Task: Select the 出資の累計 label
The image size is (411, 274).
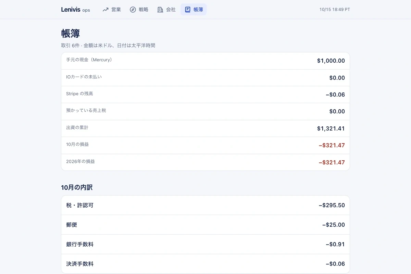Action: (77, 127)
